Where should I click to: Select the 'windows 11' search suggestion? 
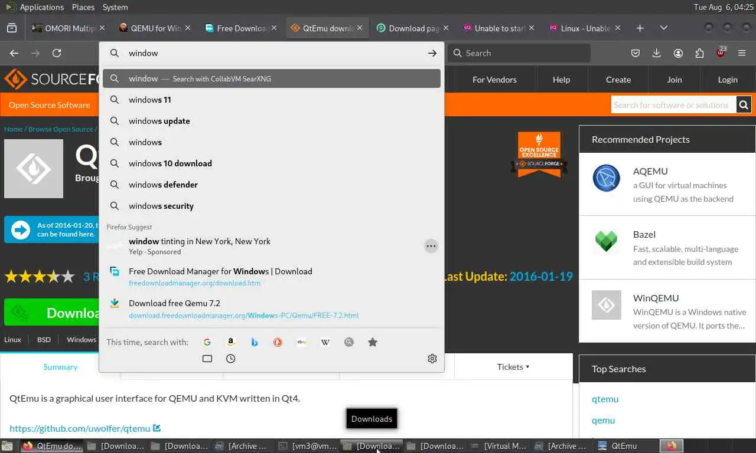click(x=272, y=100)
